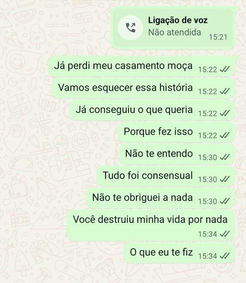The image size is (246, 283).
Task: Tap read ticks beside 'Tudo foi consensual'
Action: 224,179
